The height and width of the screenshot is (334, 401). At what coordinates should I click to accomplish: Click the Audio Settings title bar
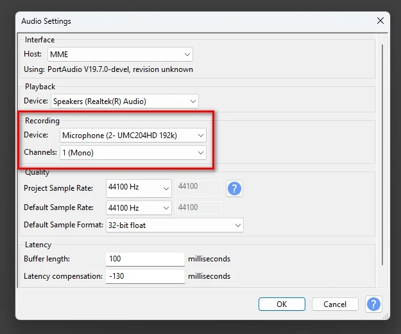(x=192, y=21)
